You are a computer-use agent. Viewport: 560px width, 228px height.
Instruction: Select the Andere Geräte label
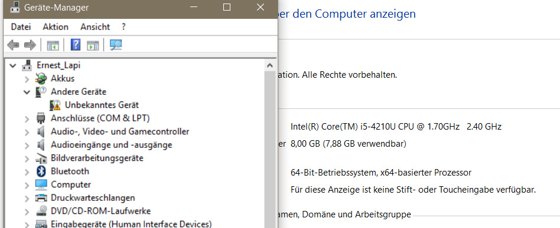tap(79, 91)
